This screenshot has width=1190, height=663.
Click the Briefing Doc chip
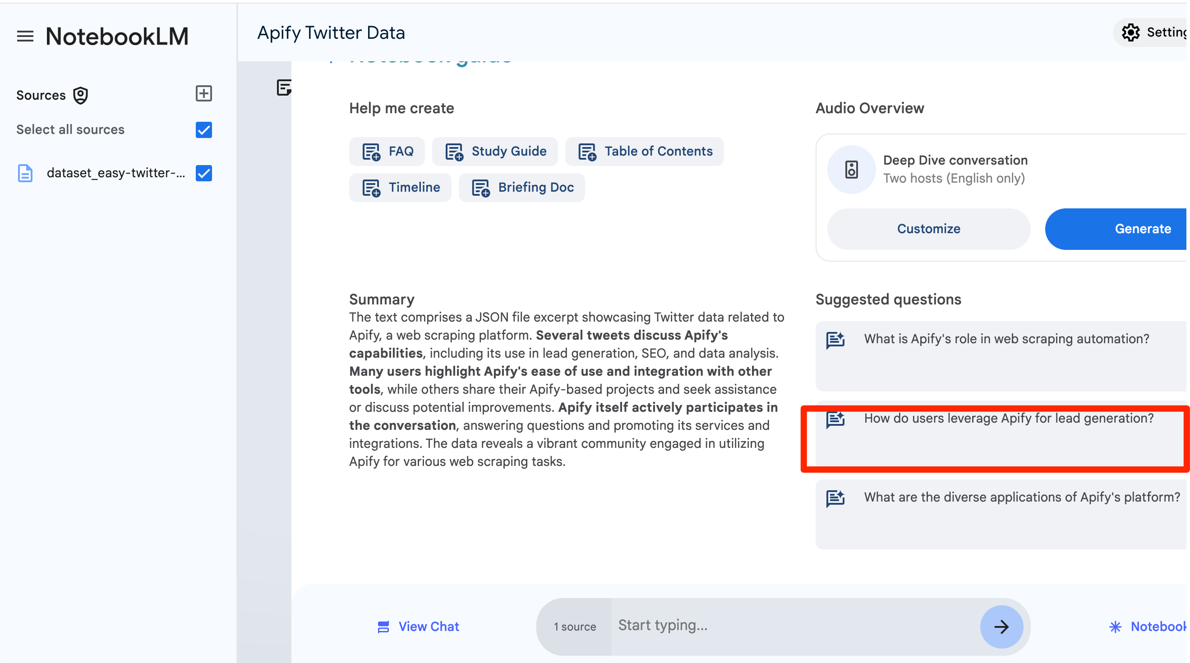click(522, 188)
